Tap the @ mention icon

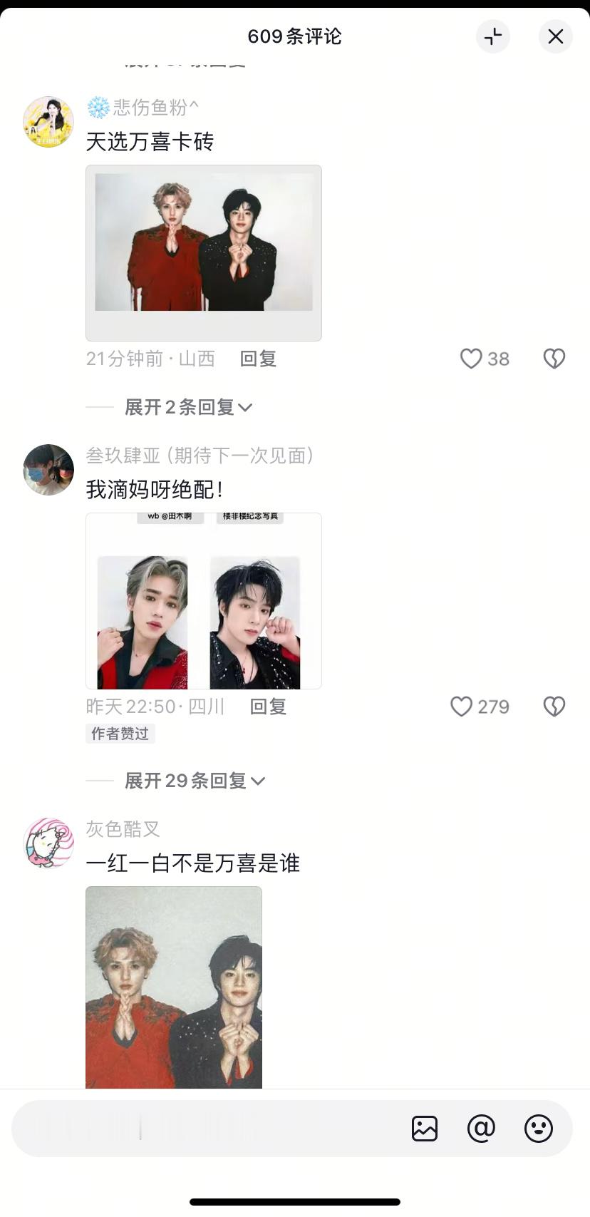(x=481, y=1129)
